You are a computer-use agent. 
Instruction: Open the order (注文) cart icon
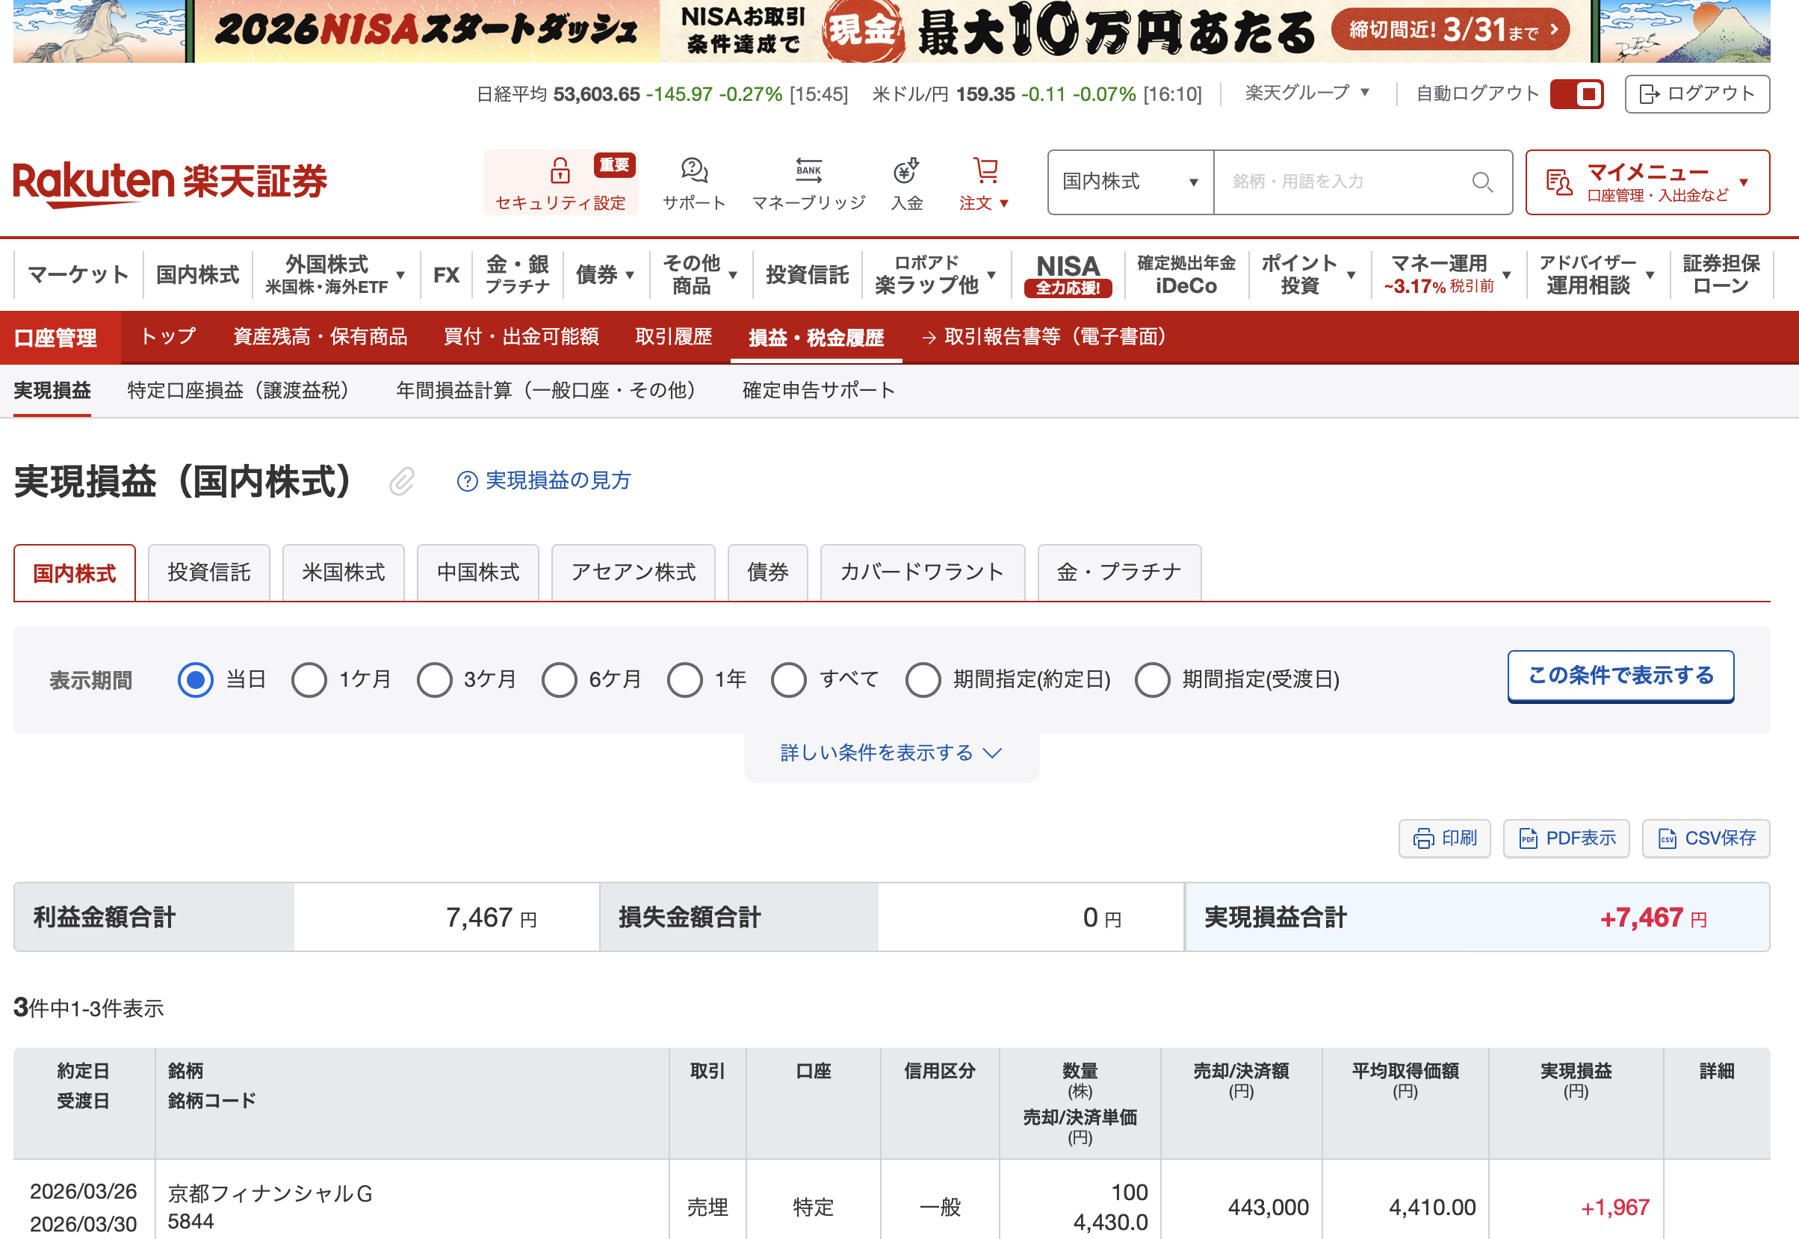985,170
